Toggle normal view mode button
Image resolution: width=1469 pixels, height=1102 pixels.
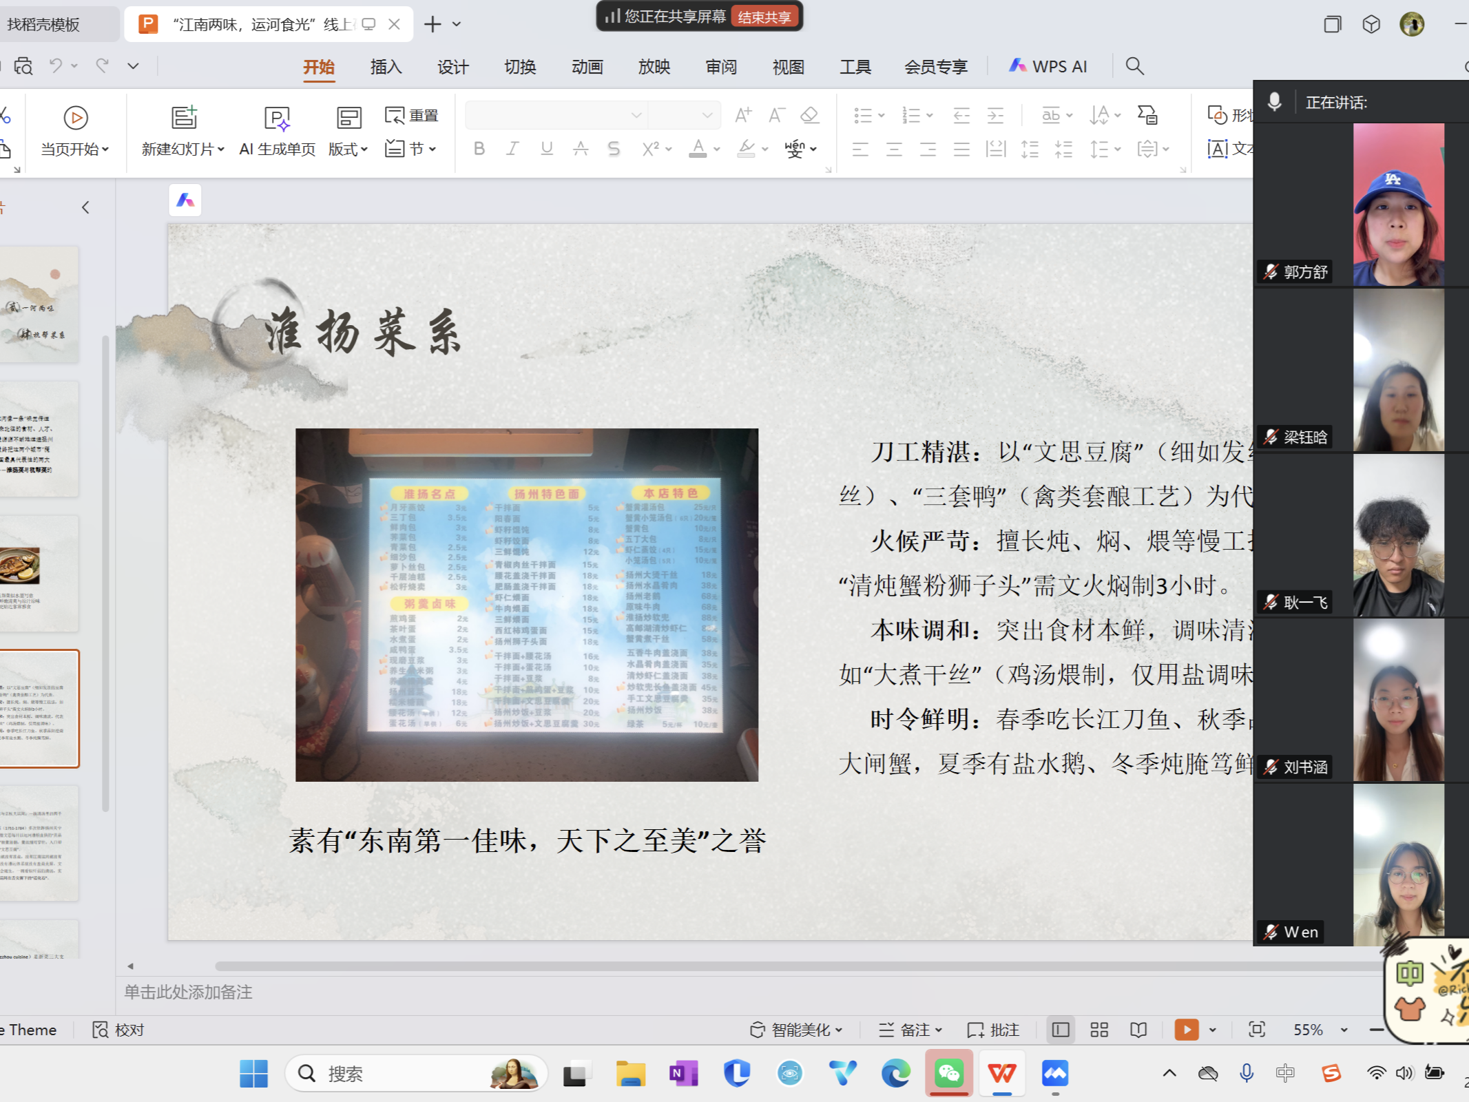(x=1061, y=1030)
